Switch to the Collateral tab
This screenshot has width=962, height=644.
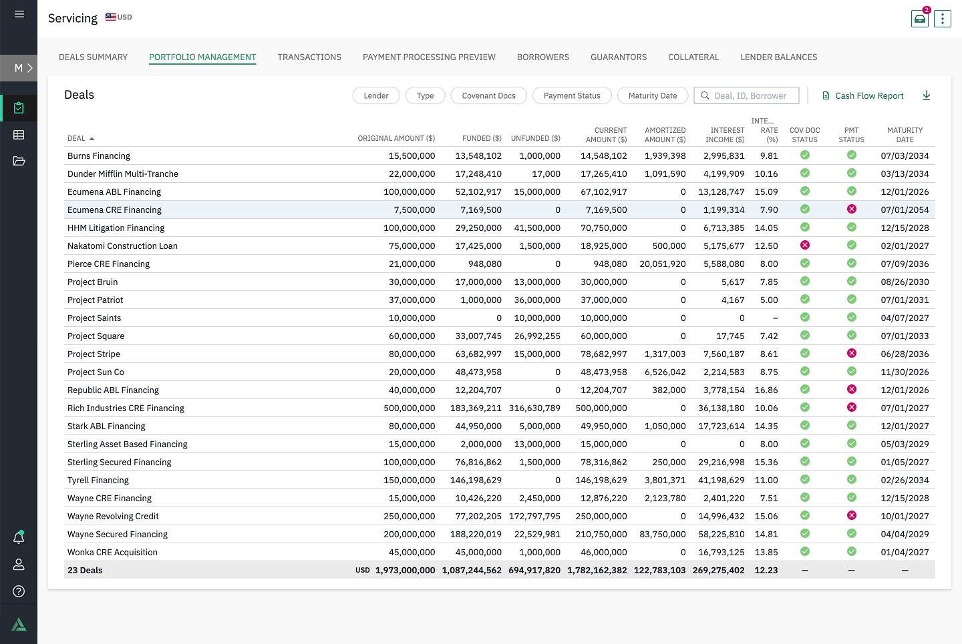tap(693, 57)
